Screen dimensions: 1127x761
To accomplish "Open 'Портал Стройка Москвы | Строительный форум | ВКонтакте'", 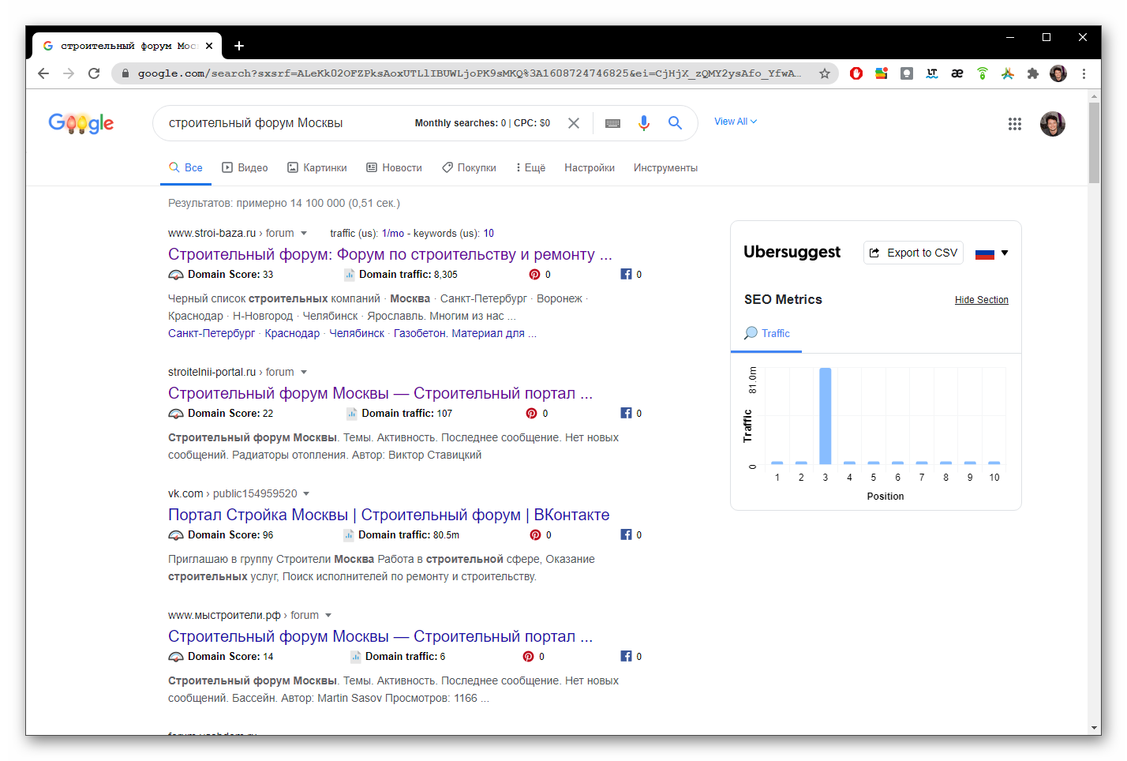I will 389,515.
